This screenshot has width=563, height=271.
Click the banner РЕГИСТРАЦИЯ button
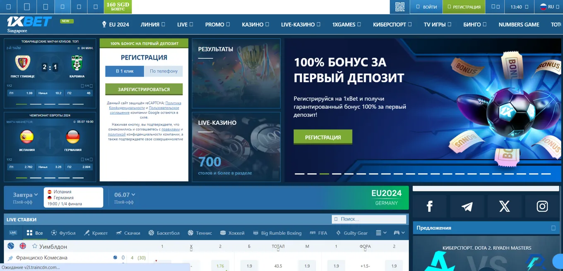323,137
